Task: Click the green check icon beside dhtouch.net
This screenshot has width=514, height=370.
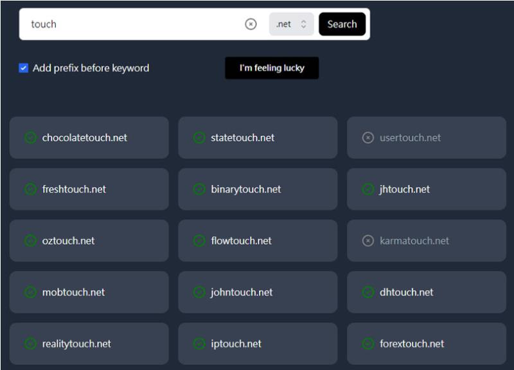Action: click(x=368, y=292)
